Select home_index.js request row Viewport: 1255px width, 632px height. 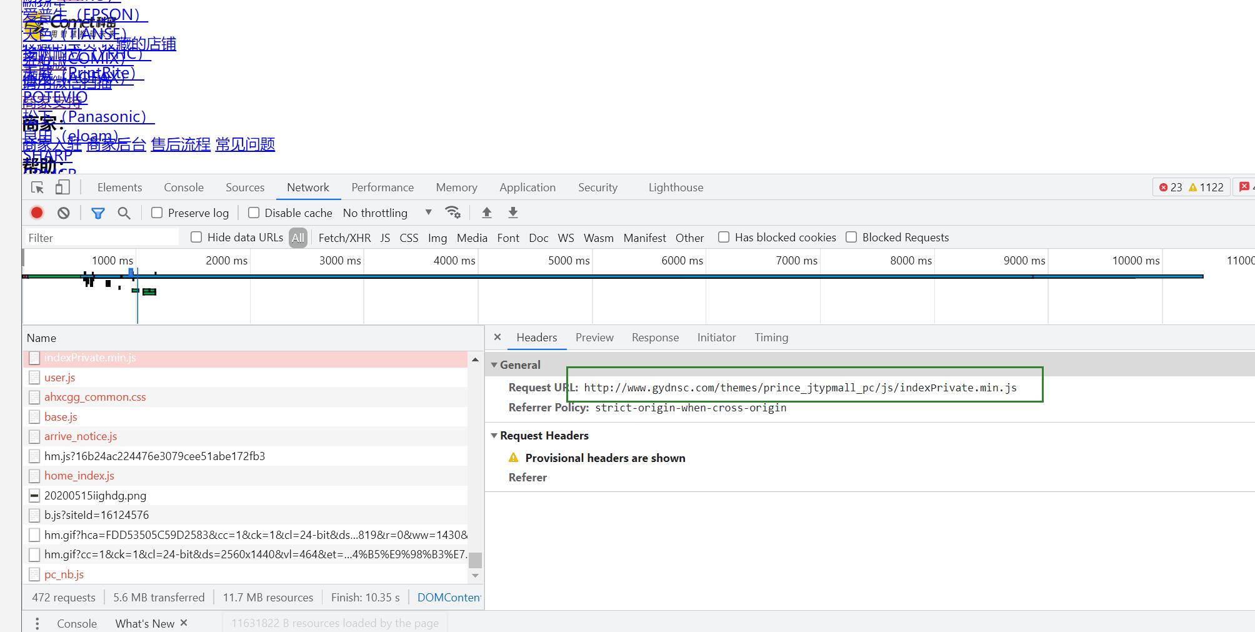coord(246,476)
